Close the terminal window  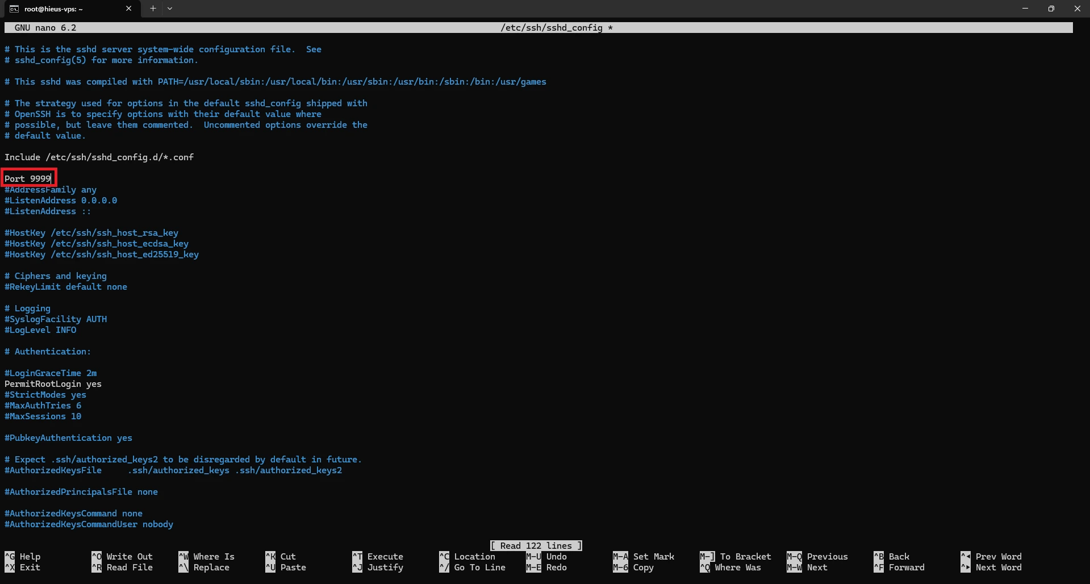click(x=1077, y=9)
